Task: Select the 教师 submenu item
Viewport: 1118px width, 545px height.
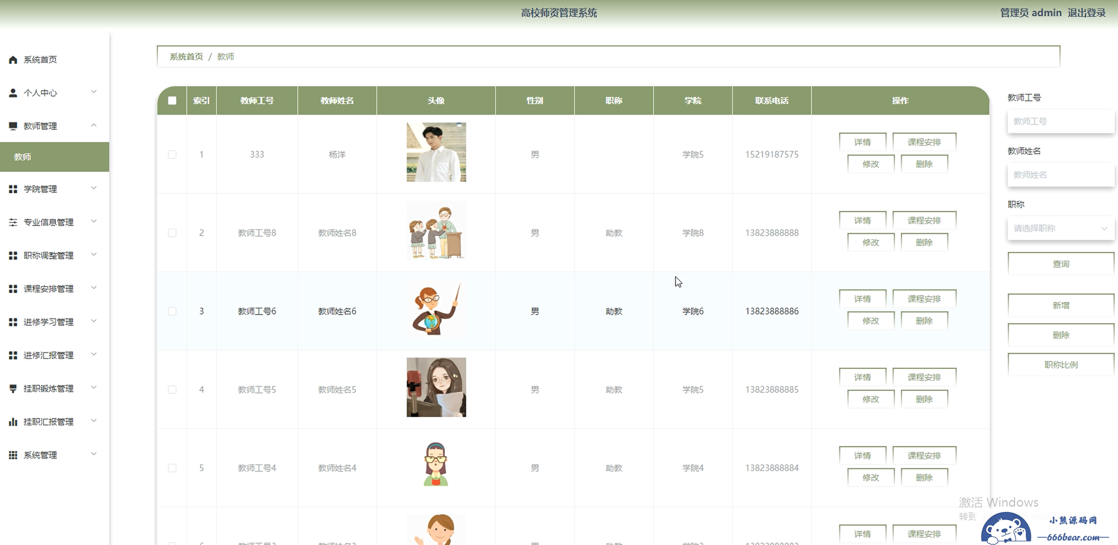Action: [x=54, y=157]
